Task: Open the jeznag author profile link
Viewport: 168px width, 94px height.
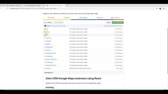Action: click(x=48, y=26)
